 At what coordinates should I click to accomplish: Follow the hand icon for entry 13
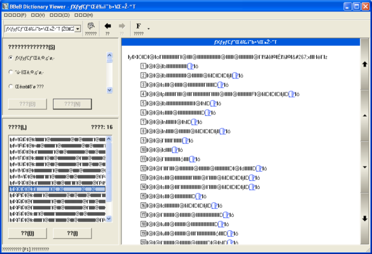[252, 178]
